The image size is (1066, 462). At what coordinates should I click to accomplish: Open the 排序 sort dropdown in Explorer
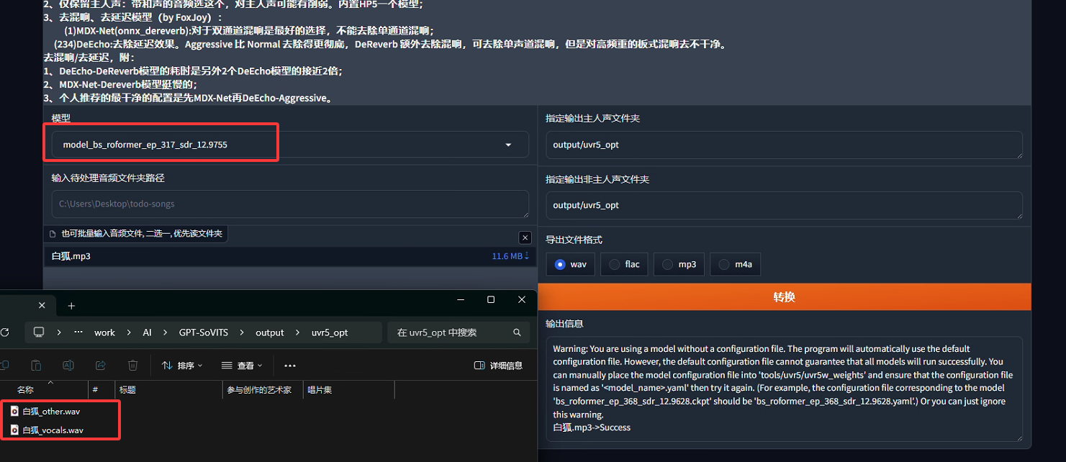point(182,366)
